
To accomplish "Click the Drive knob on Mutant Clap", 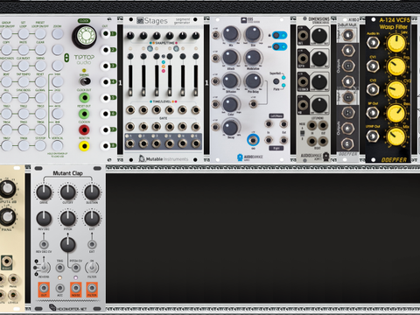I will (x=44, y=192).
